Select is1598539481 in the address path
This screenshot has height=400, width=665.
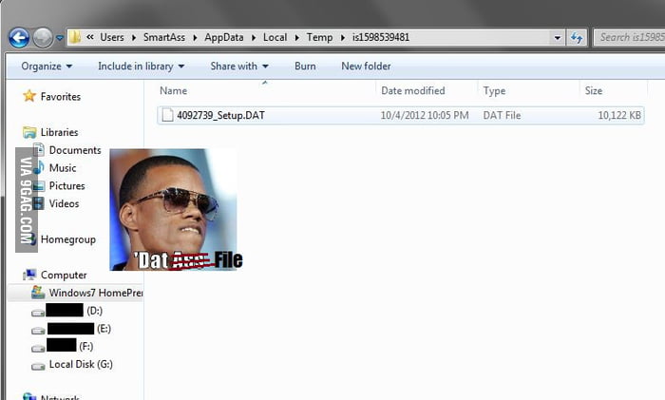click(x=381, y=37)
